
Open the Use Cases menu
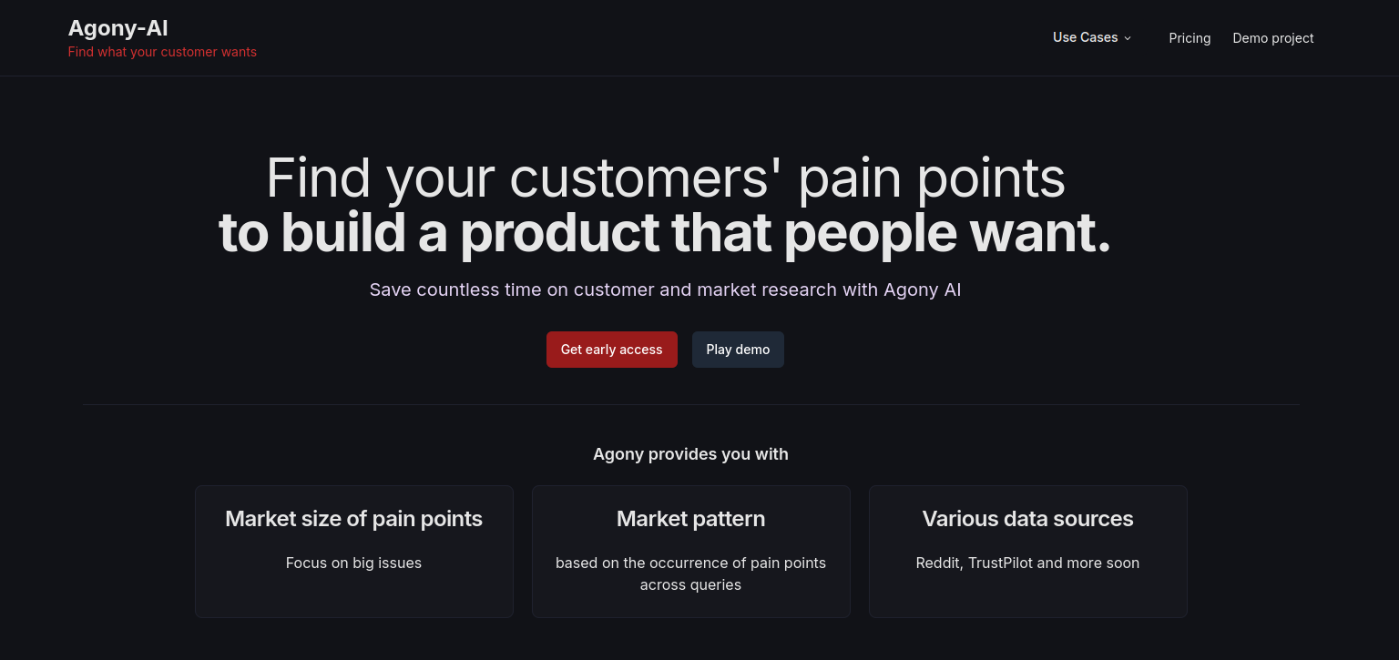(x=1085, y=37)
